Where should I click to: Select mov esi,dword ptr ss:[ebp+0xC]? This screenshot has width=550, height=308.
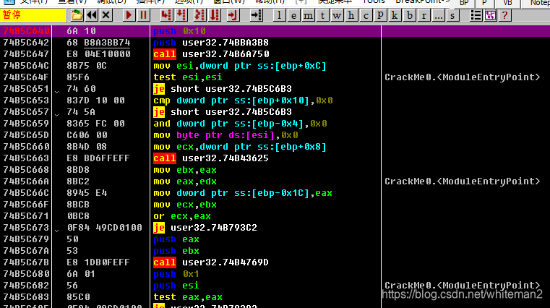240,66
